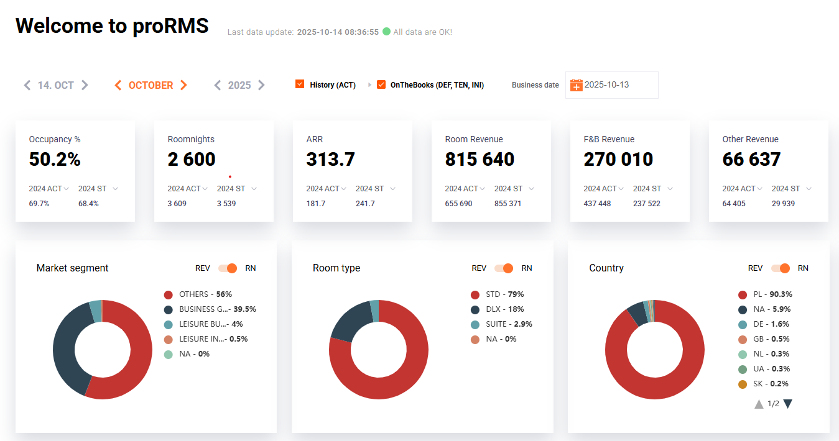Screen dimensions: 839x441
Task: Click the red STD legend color dot
Action: tap(475, 294)
